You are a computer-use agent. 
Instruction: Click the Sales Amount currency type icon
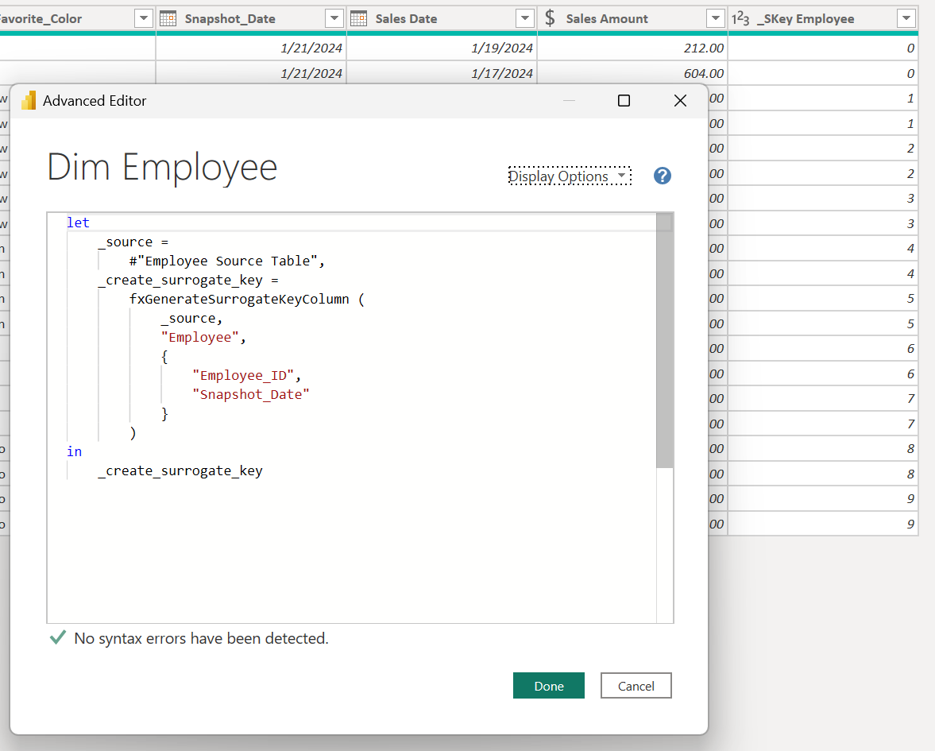[x=550, y=18]
